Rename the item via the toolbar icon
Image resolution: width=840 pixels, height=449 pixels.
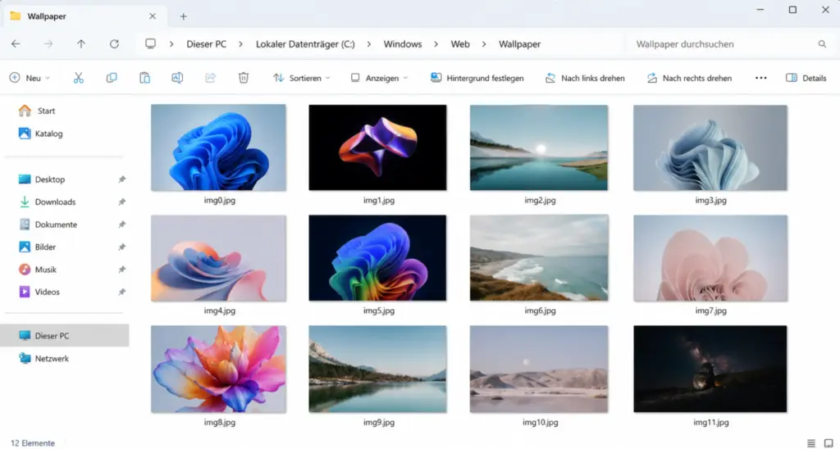[177, 78]
